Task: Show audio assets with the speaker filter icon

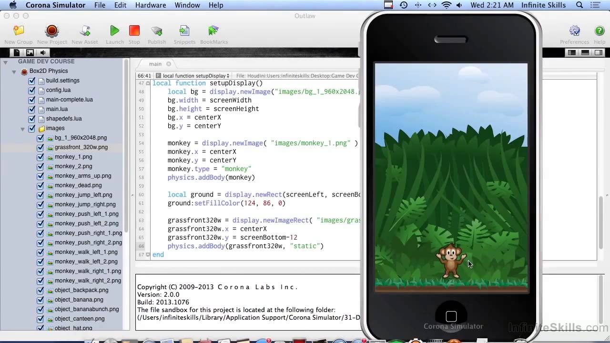Action: click(x=43, y=53)
